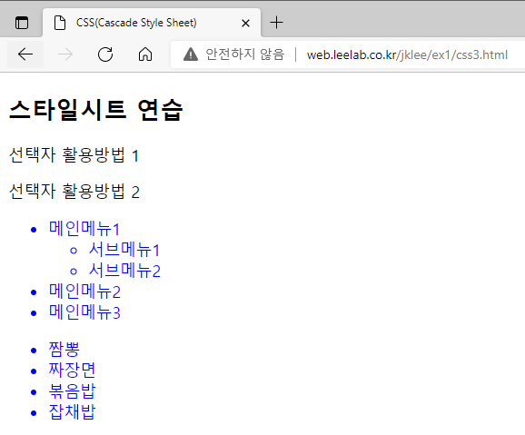Open a new tab with plus
The image size is (525, 435).
pyautogui.click(x=276, y=23)
